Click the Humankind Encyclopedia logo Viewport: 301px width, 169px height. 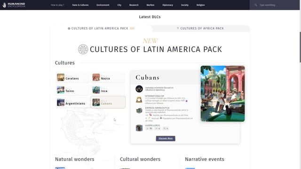[x=14, y=5]
